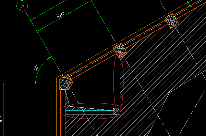The width and height of the screenshot is (206, 136).
Task: Select the vertical red ellipse markup
Action: (118, 82)
